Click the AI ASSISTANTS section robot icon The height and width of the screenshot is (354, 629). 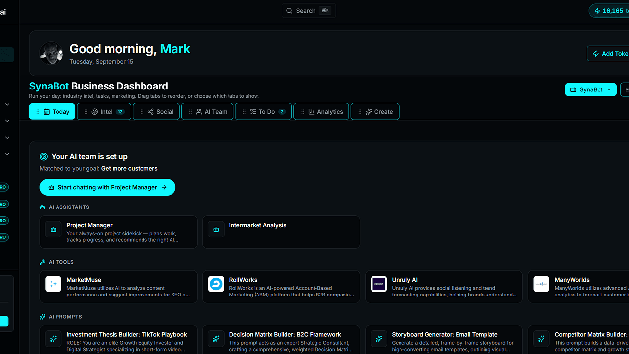[x=43, y=207]
